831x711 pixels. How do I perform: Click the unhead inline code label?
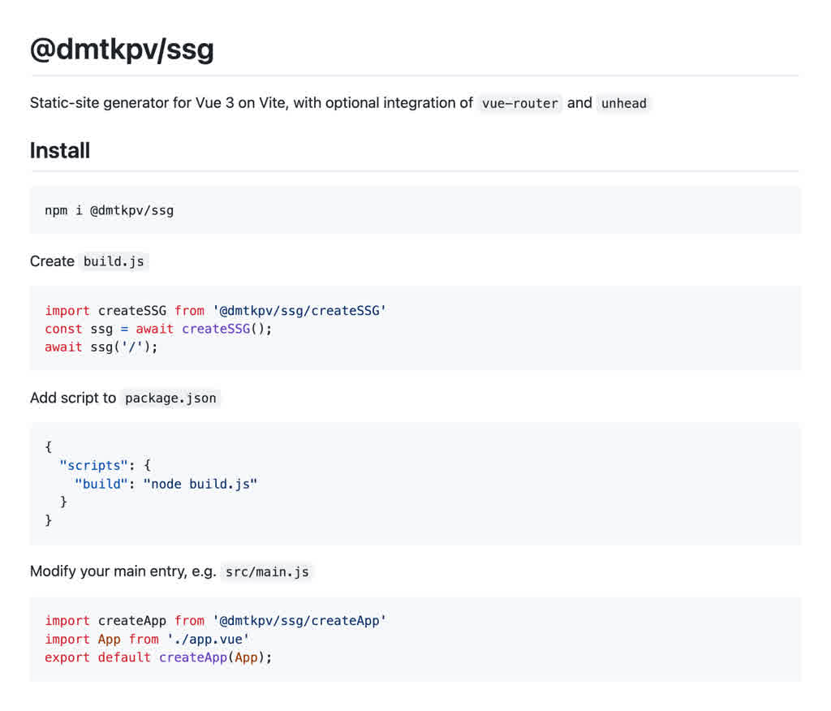point(624,103)
